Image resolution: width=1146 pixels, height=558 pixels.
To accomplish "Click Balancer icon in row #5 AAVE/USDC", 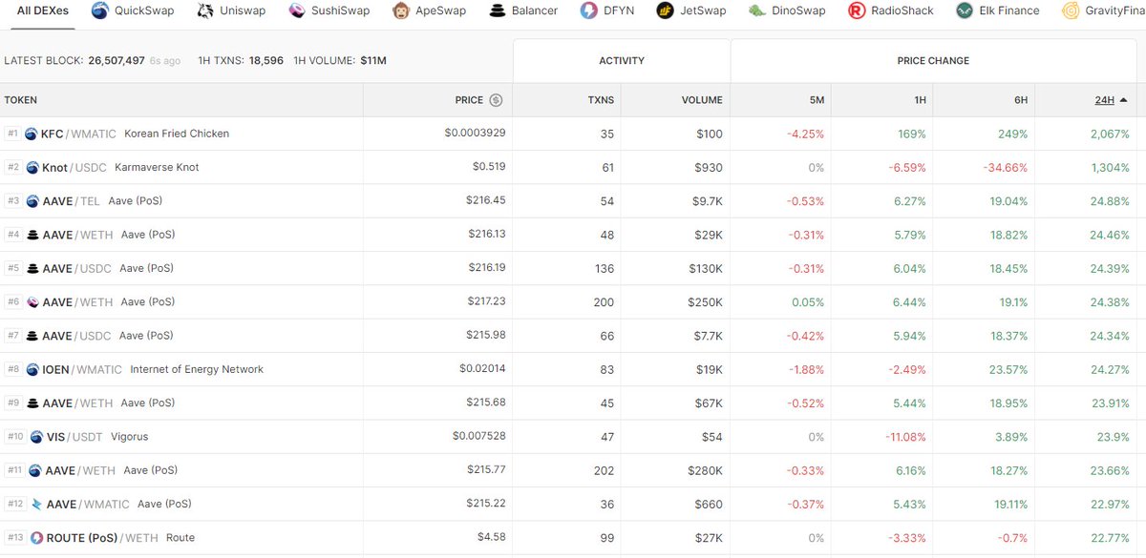I will point(32,269).
